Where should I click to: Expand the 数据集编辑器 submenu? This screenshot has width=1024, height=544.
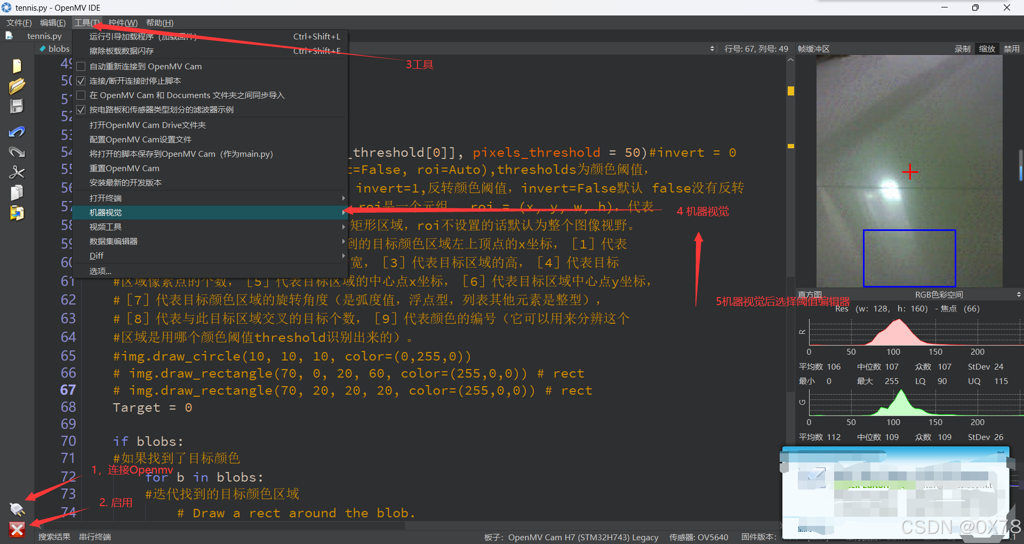[210, 241]
